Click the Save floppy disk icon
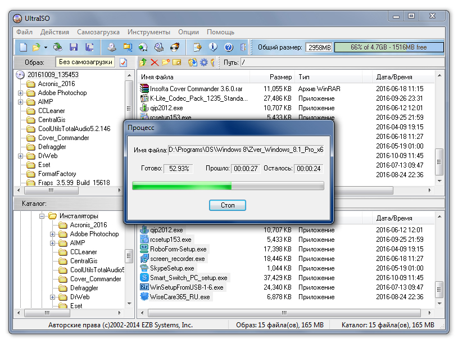The width and height of the screenshot is (458, 347). (74, 47)
